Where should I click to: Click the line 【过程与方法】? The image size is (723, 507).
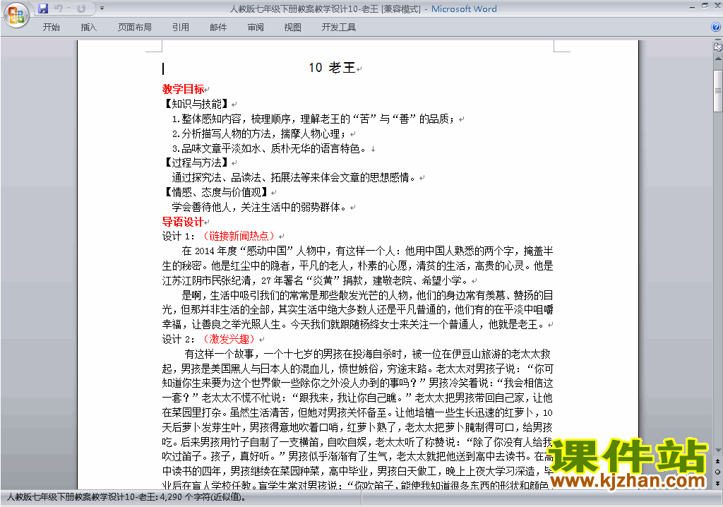pos(197,162)
